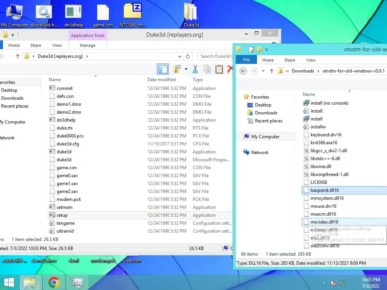The image size is (387, 290).
Task: Open Share tab in otvdm window
Action: coord(289,60)
